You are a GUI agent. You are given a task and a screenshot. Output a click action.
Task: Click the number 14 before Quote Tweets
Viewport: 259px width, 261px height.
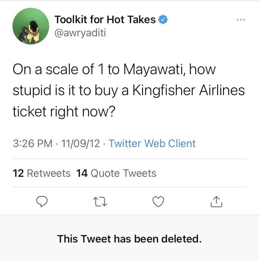point(82,173)
